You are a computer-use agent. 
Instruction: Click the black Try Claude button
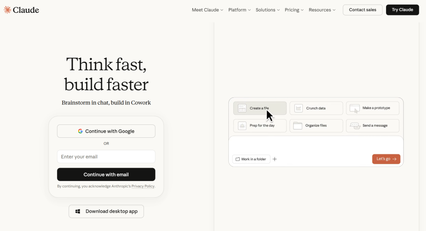[x=402, y=10]
